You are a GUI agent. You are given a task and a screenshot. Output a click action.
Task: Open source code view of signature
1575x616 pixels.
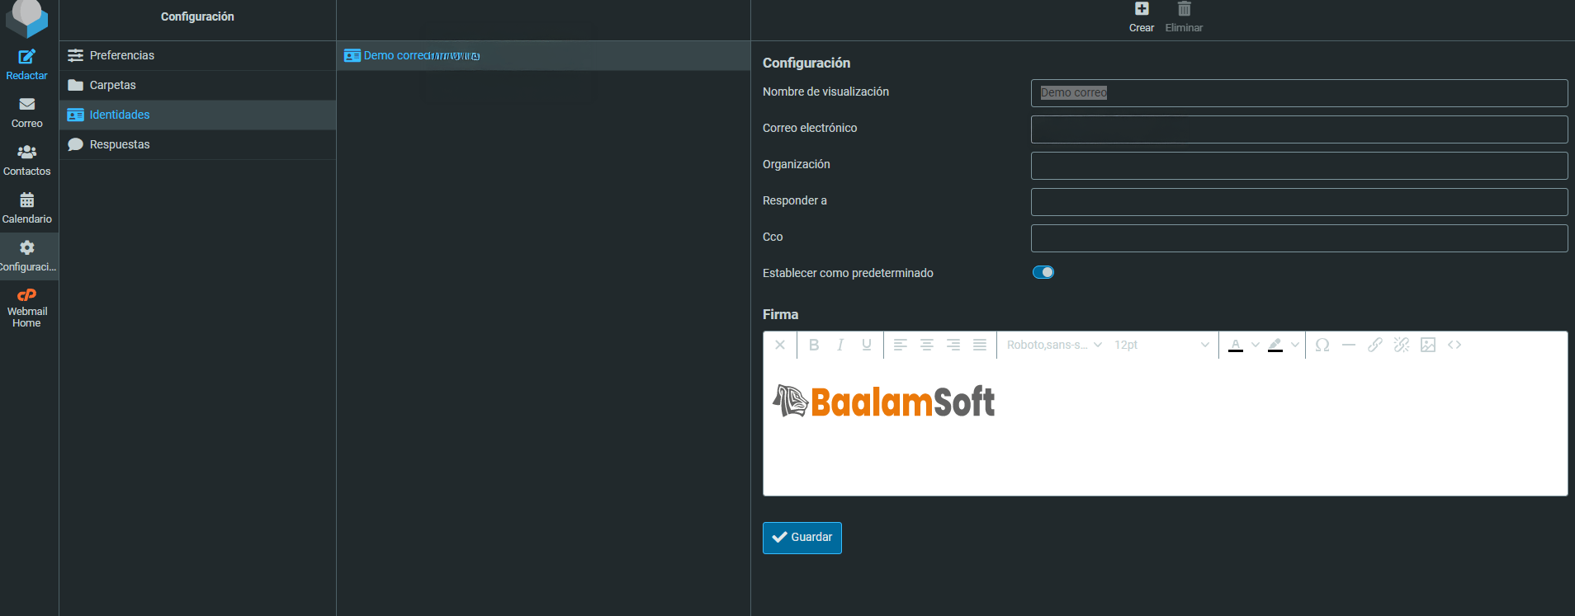pos(1454,345)
